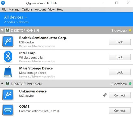133x118 pixels.
Task: Lock the Intel Corp. wireless controller
Action: click(x=120, y=57)
